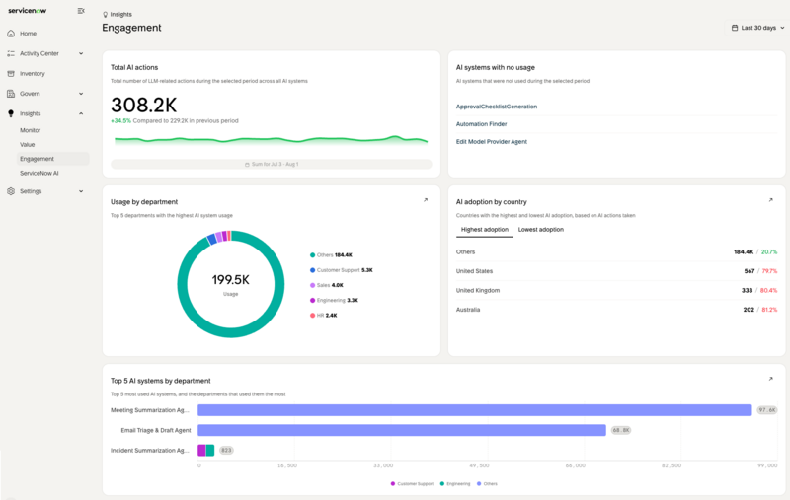Click Customer Support legend dot below bar chart
This screenshot has width=790, height=500.
point(392,484)
